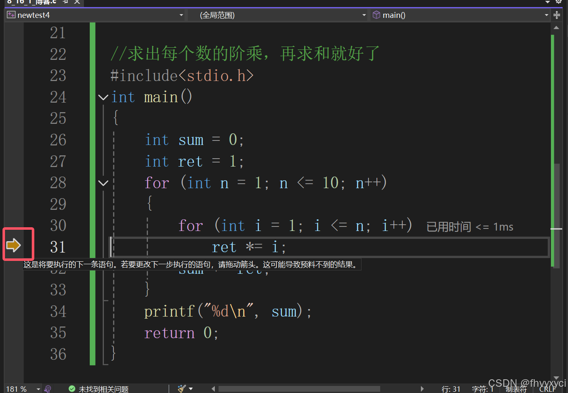568x393 pixels.
Task: Click the horizontal scrollbar left arrow
Action: click(x=213, y=389)
